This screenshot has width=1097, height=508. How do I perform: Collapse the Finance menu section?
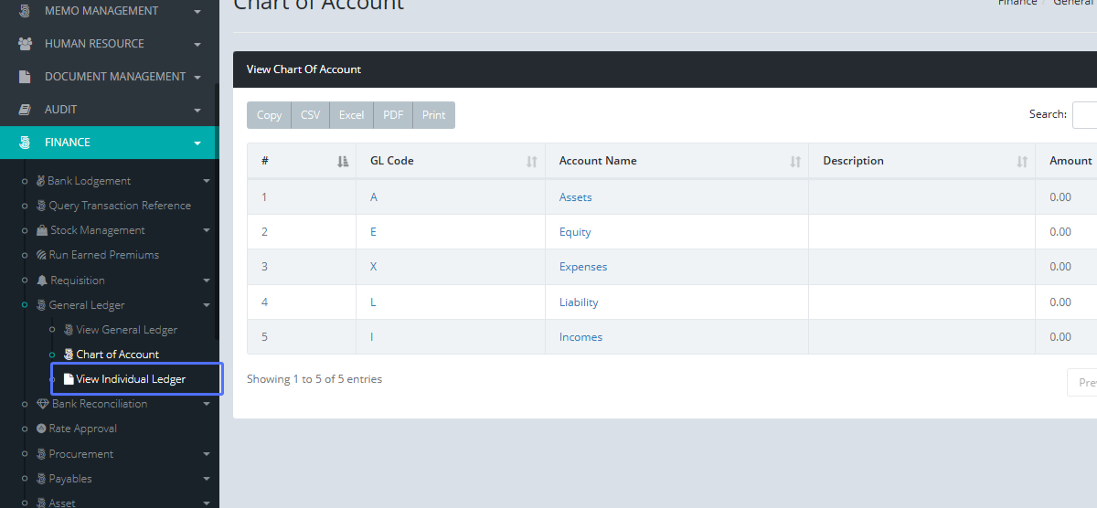pos(197,143)
